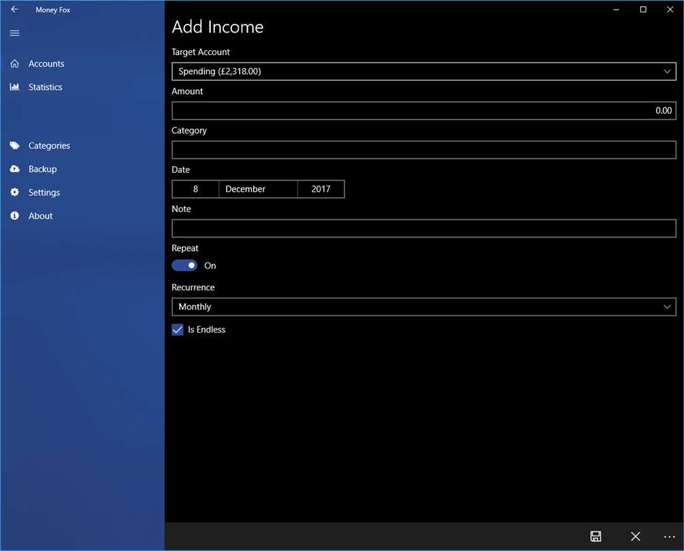Screen dimensions: 684x551
Task: Click the Note text field
Action: pyautogui.click(x=423, y=229)
